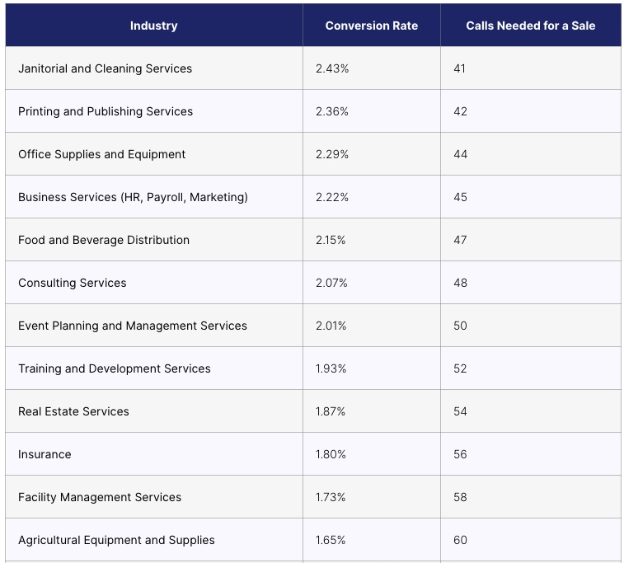
Task: Click the 47 calls needed value
Action: click(460, 240)
